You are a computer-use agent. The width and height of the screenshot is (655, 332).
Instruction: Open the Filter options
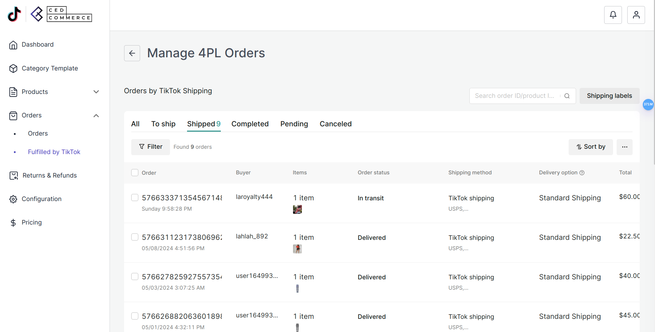pos(150,147)
